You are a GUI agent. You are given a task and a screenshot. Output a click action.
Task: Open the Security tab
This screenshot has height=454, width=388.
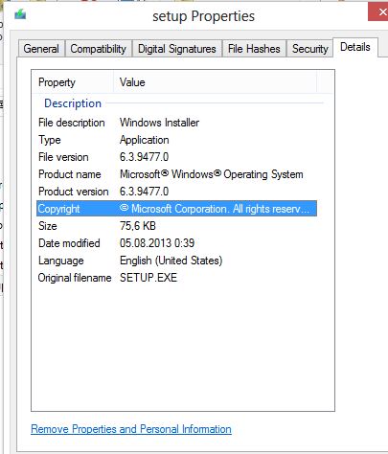point(310,49)
